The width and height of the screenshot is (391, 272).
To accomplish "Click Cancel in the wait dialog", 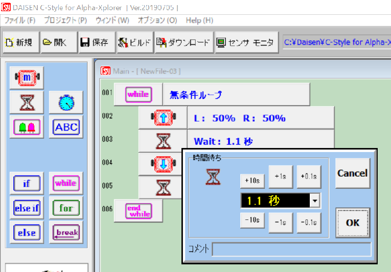I will (353, 173).
